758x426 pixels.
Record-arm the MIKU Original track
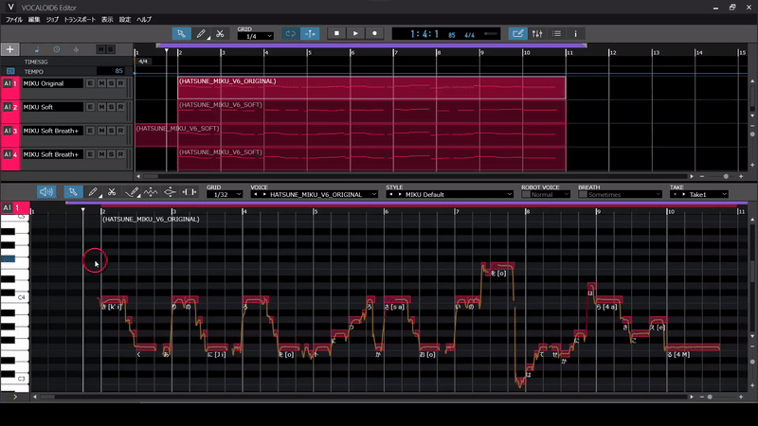coord(121,83)
